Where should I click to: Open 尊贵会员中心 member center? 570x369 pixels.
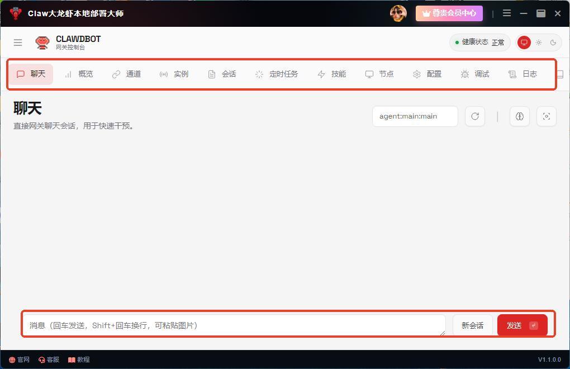pos(449,13)
